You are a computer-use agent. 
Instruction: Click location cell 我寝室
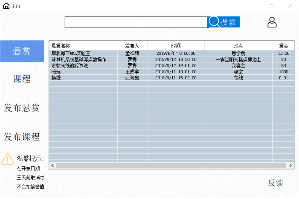[238, 65]
